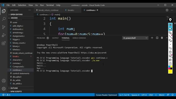
Task: Click the CRLF line ending status item
Action: 151,95
